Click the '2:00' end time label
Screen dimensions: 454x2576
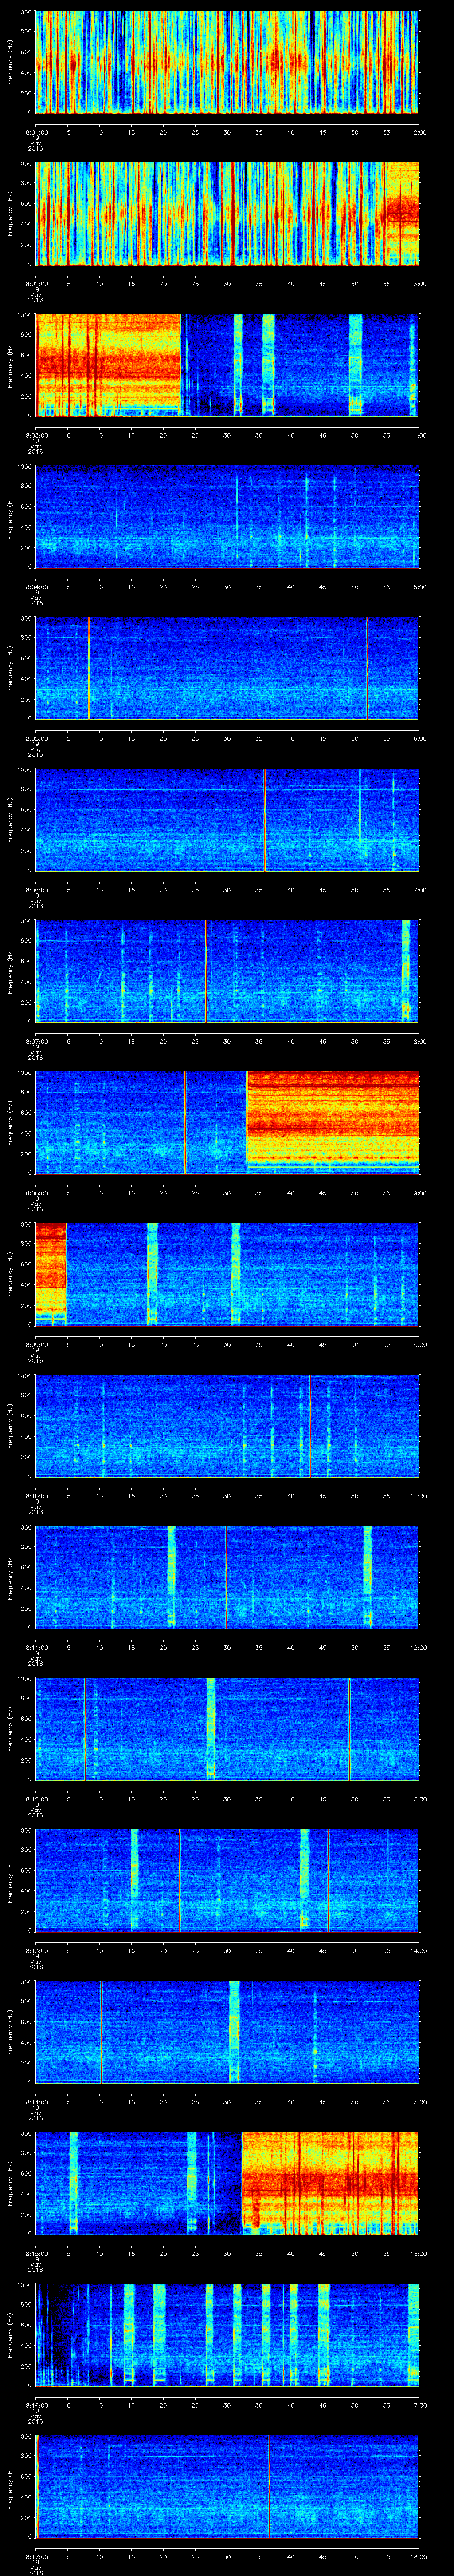419,132
